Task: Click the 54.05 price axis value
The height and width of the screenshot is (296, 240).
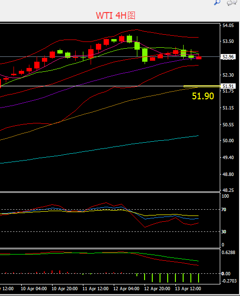Action: [x=228, y=26]
